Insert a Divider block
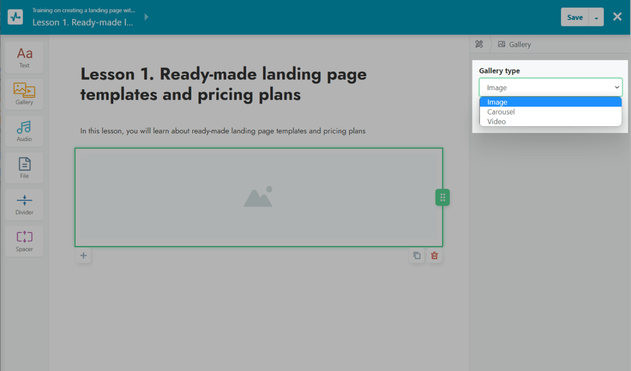The width and height of the screenshot is (631, 371). pos(24,204)
